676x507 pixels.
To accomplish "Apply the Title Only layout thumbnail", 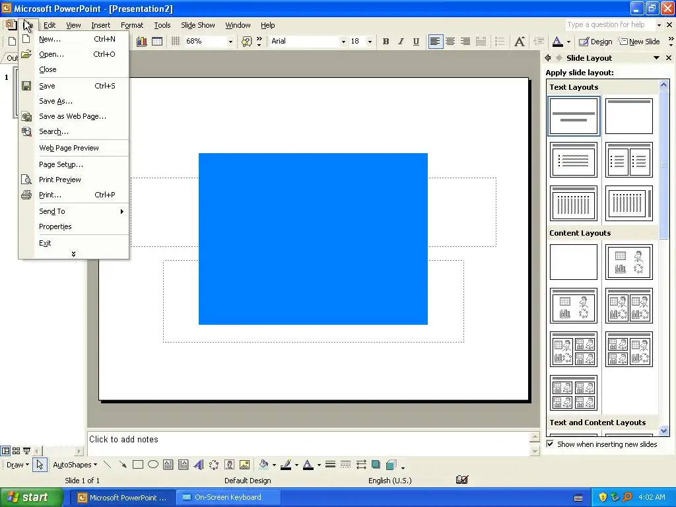I will coord(628,116).
